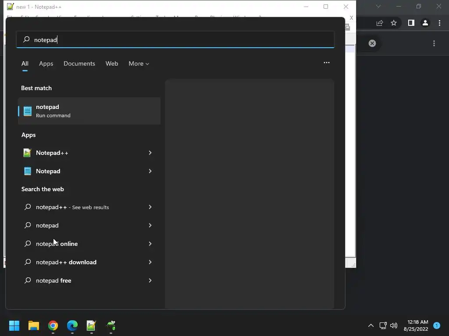
Task: Expand the notepad web suggestion chevron
Action: pos(150,225)
